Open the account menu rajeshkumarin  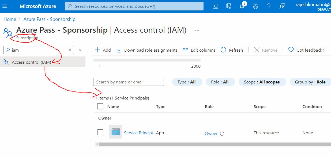point(313,6)
